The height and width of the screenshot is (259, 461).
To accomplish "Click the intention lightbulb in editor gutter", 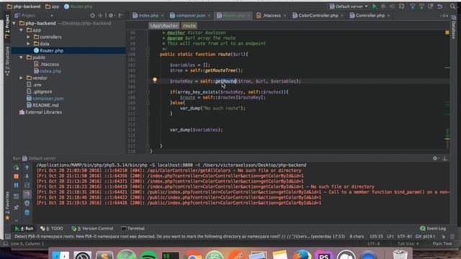I will tap(155, 80).
